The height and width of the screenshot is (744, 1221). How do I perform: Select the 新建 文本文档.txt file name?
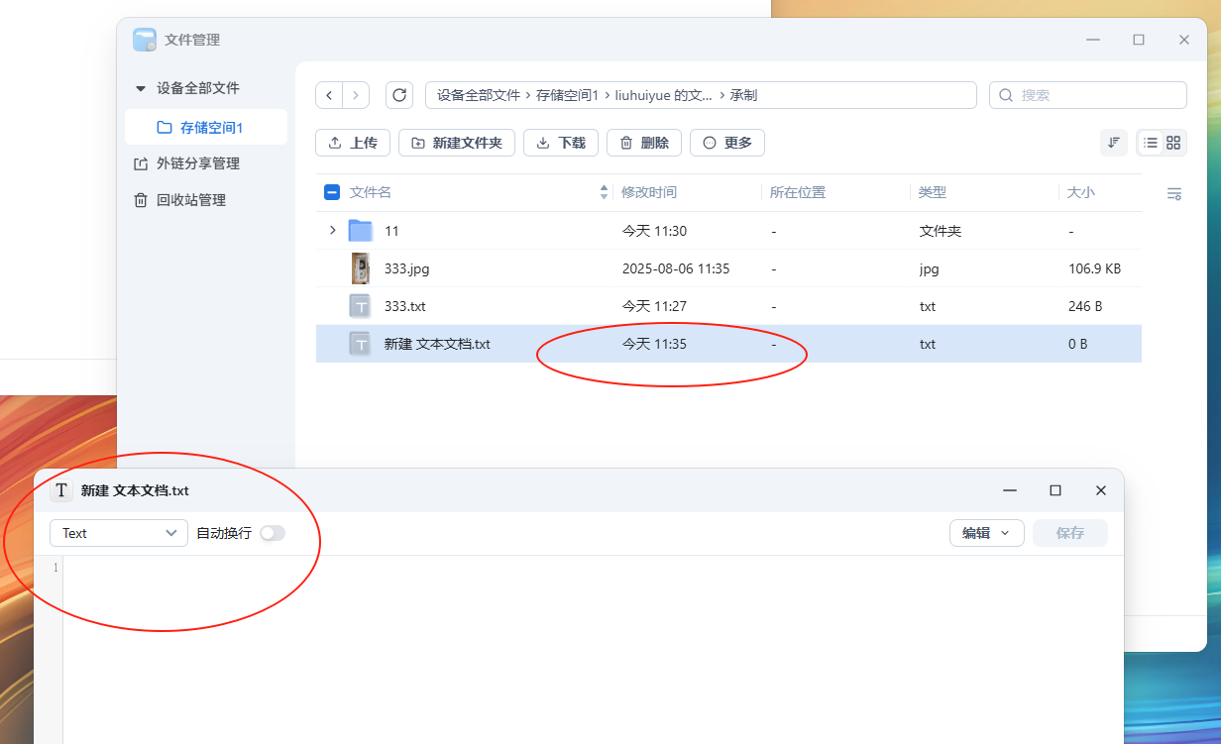(x=437, y=344)
